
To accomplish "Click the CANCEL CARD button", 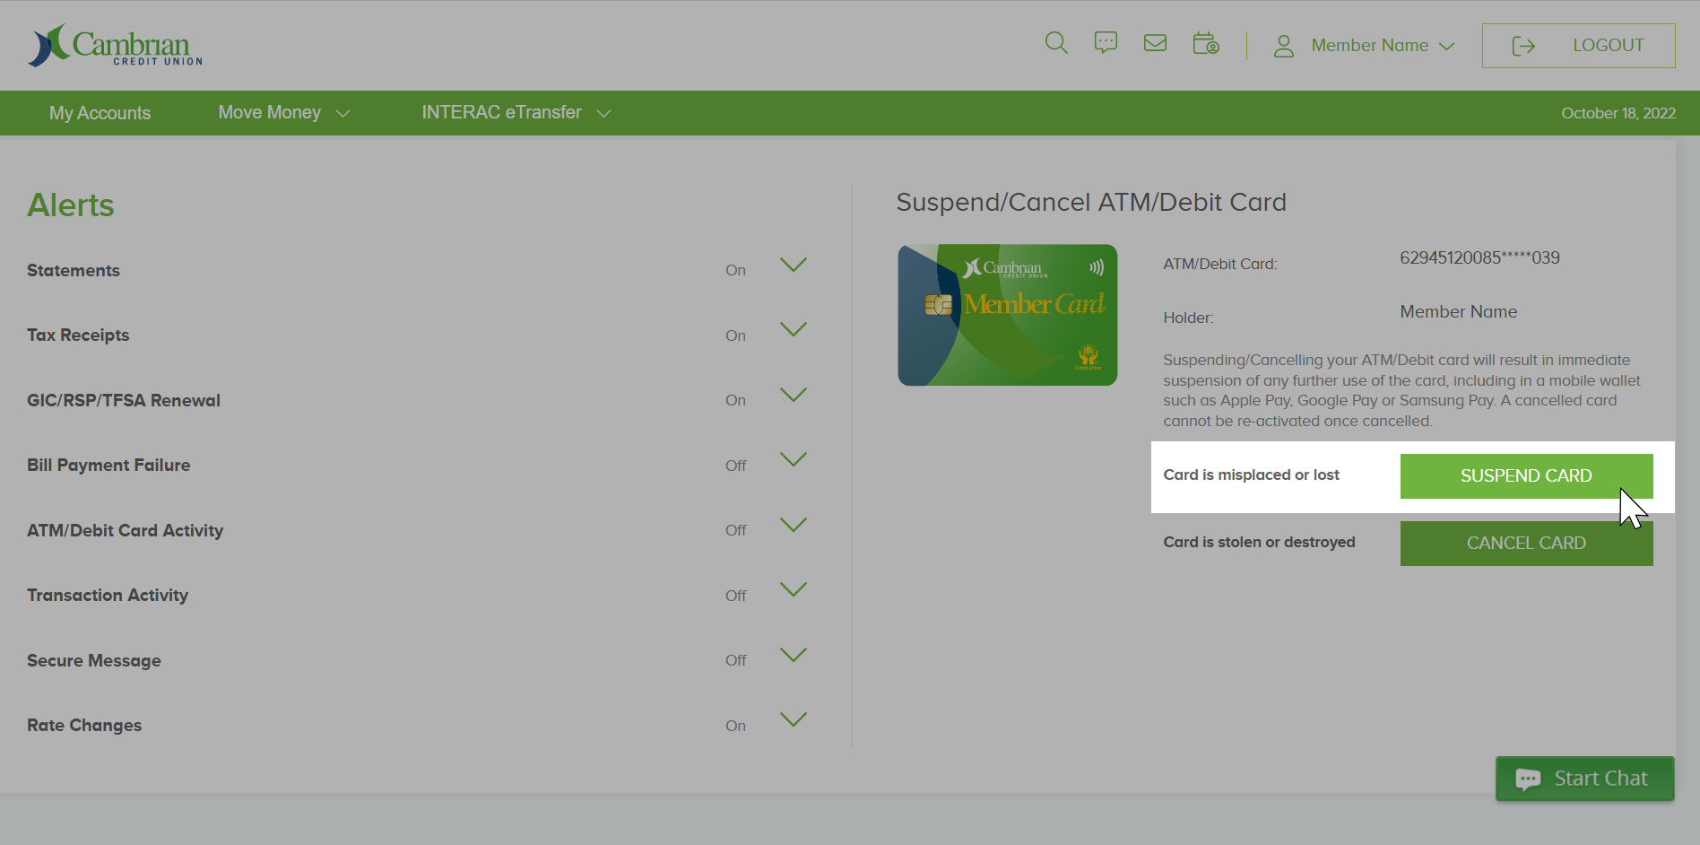I will [x=1525, y=542].
